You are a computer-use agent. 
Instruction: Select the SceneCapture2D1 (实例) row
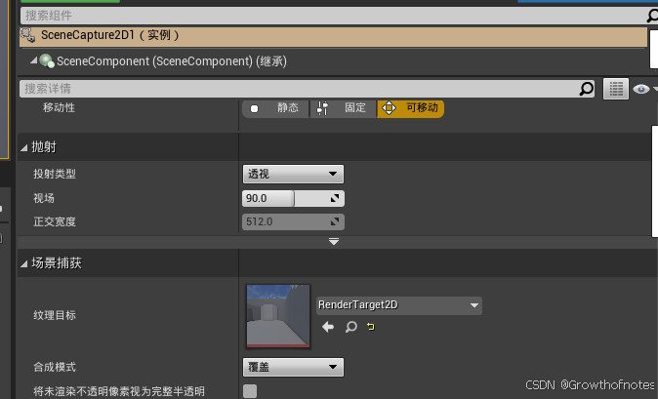coord(333,36)
